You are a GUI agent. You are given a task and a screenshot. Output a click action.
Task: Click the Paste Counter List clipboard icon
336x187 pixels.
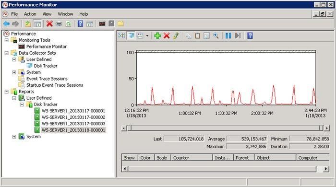coord(198,35)
